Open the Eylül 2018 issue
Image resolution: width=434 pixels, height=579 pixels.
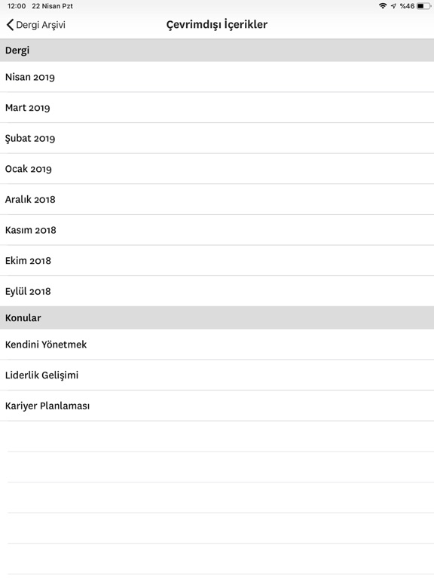click(x=217, y=291)
